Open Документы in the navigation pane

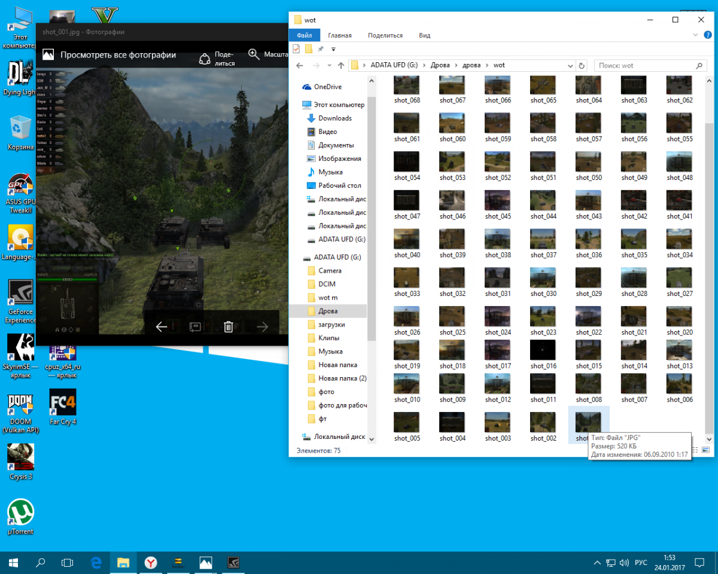pos(336,145)
